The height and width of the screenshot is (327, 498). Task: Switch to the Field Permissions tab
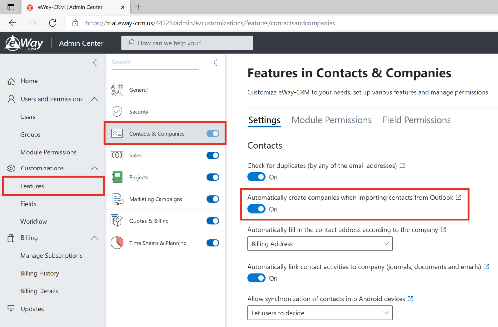[x=417, y=120]
